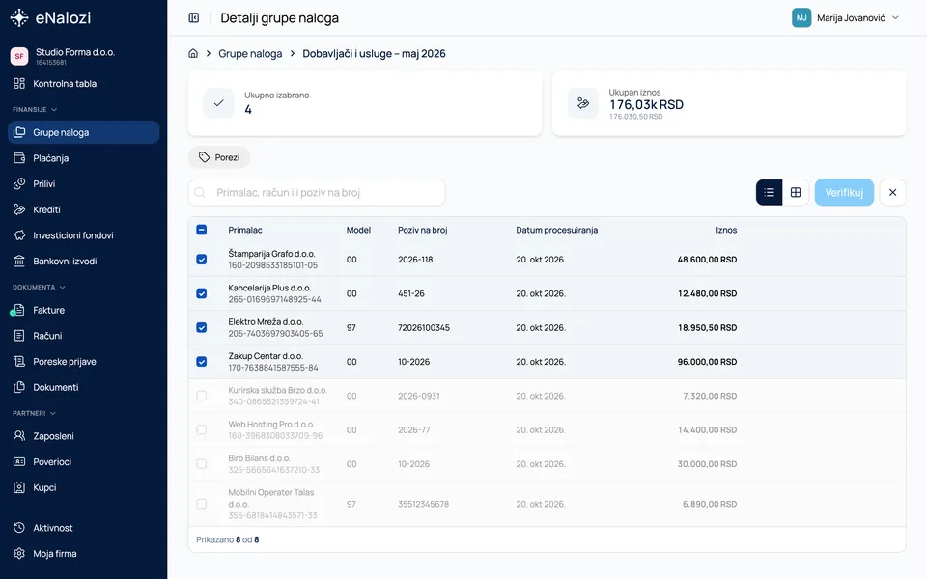Navigate to Fakture in the sidebar
The height and width of the screenshot is (579, 927).
pyautogui.click(x=83, y=310)
